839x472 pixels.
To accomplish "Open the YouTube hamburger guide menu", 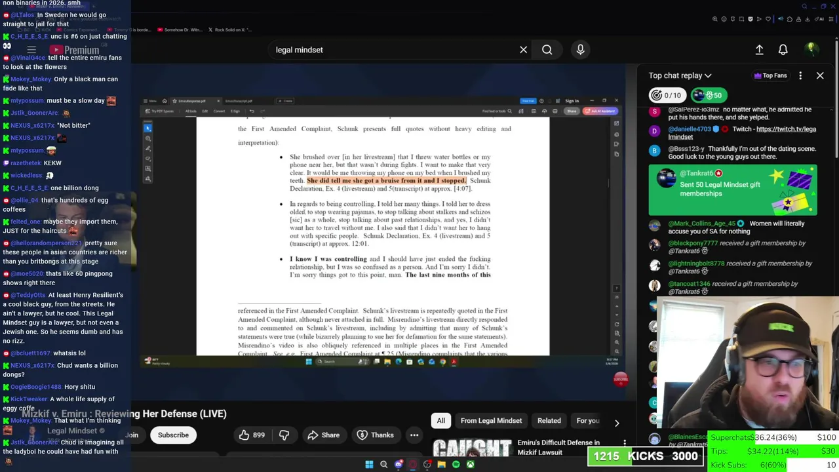I will [31, 50].
